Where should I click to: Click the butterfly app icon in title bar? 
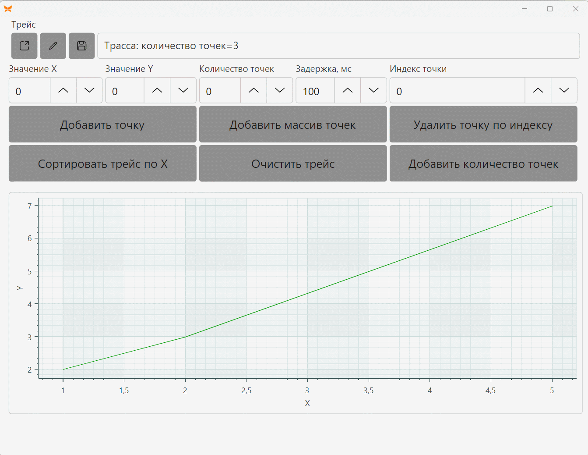pyautogui.click(x=7, y=8)
